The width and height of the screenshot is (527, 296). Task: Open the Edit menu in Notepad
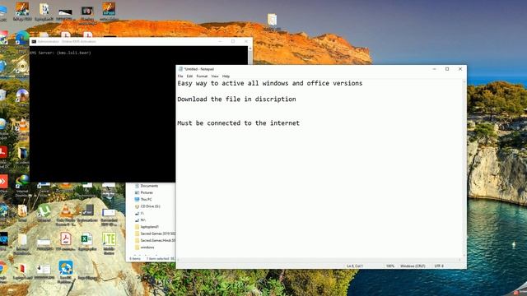coord(189,76)
